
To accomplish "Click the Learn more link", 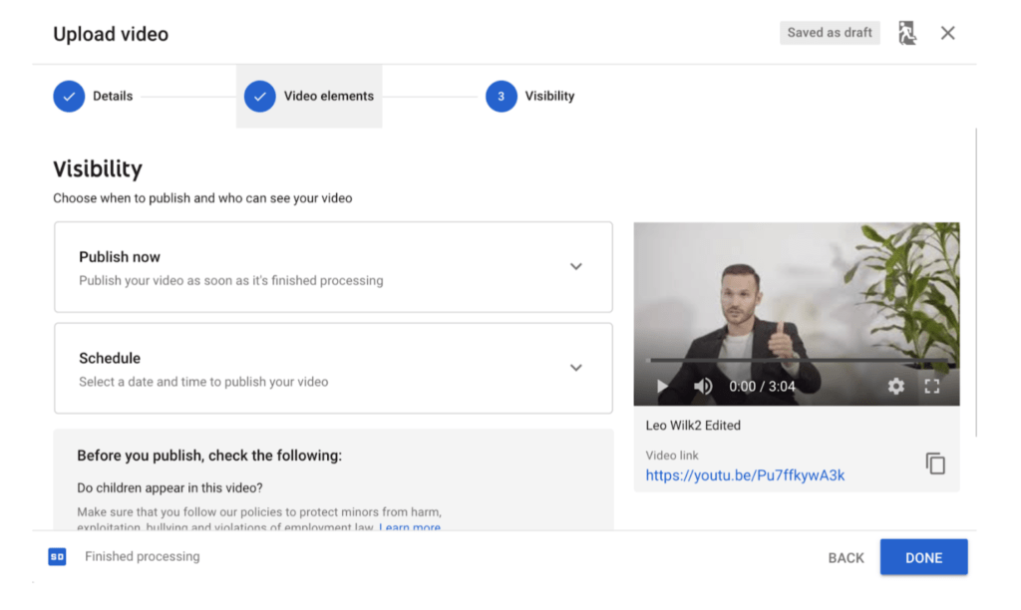I will click(x=410, y=527).
